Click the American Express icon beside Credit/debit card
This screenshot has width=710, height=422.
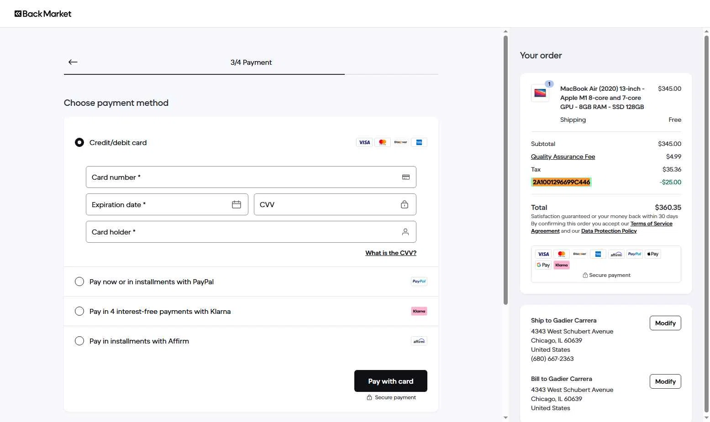tap(419, 142)
